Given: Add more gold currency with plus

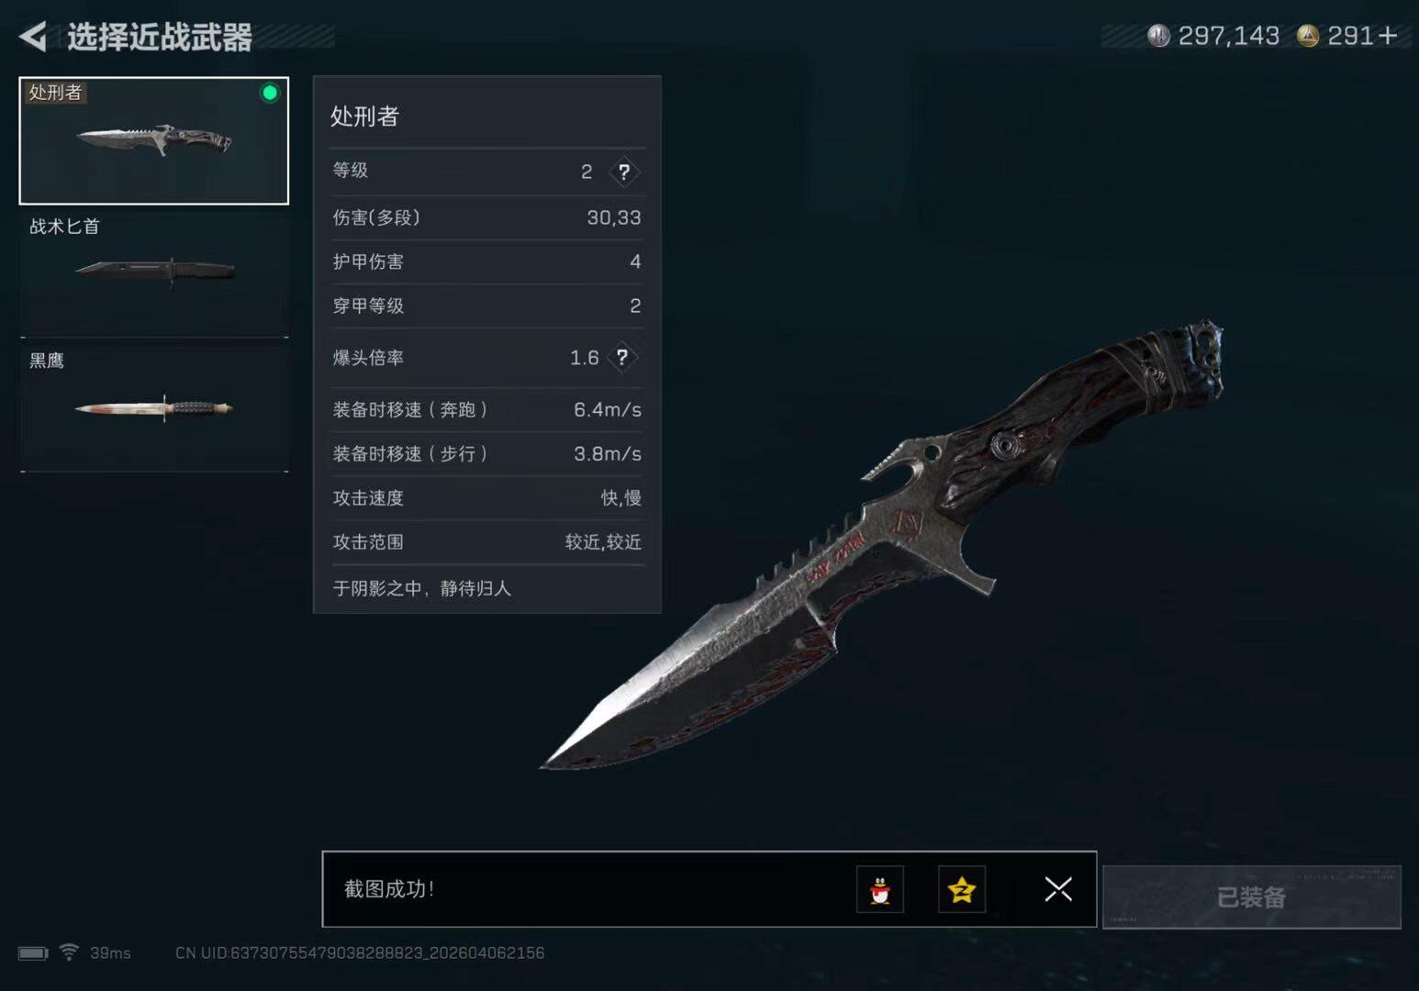Looking at the screenshot, I should 1388,36.
